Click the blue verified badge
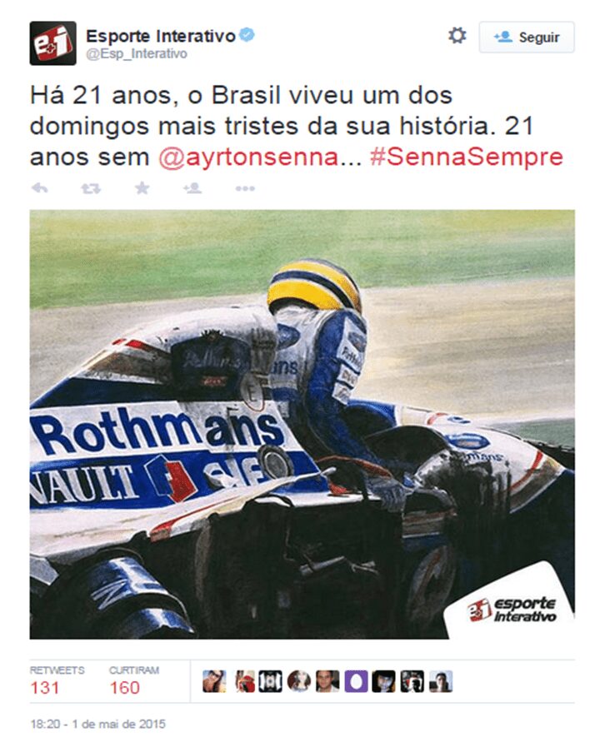The image size is (605, 747). pos(247,35)
